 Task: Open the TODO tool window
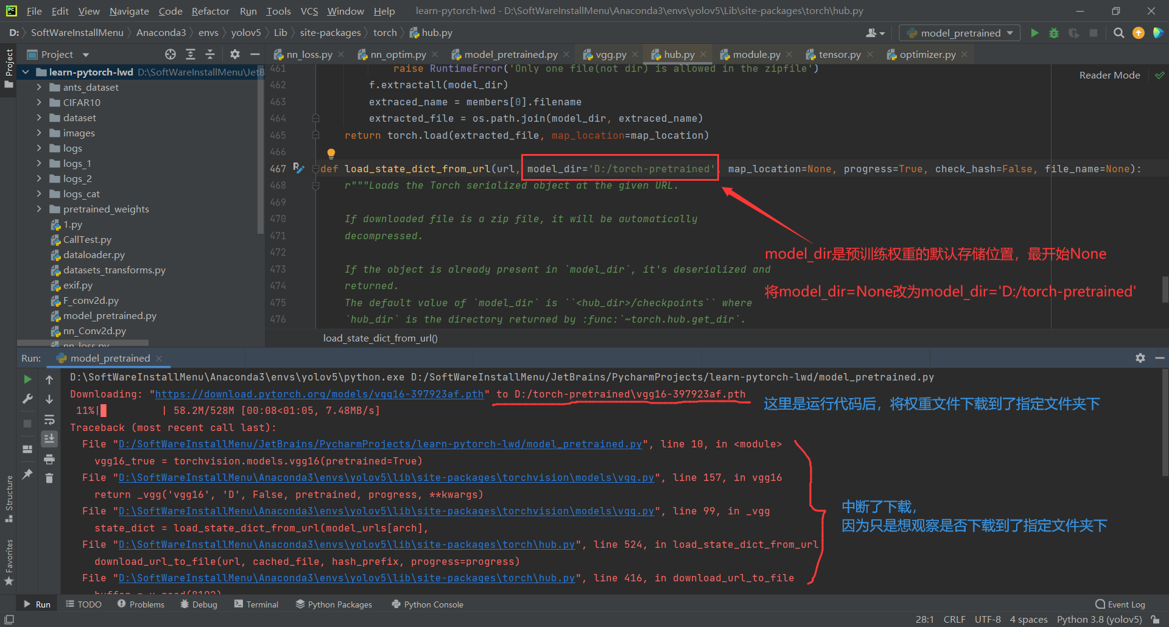pyautogui.click(x=83, y=604)
